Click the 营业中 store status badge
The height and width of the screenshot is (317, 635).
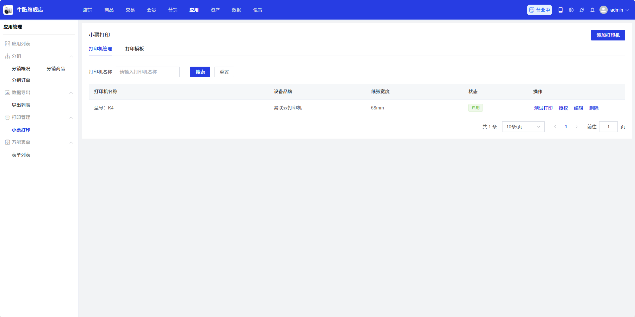coord(539,10)
